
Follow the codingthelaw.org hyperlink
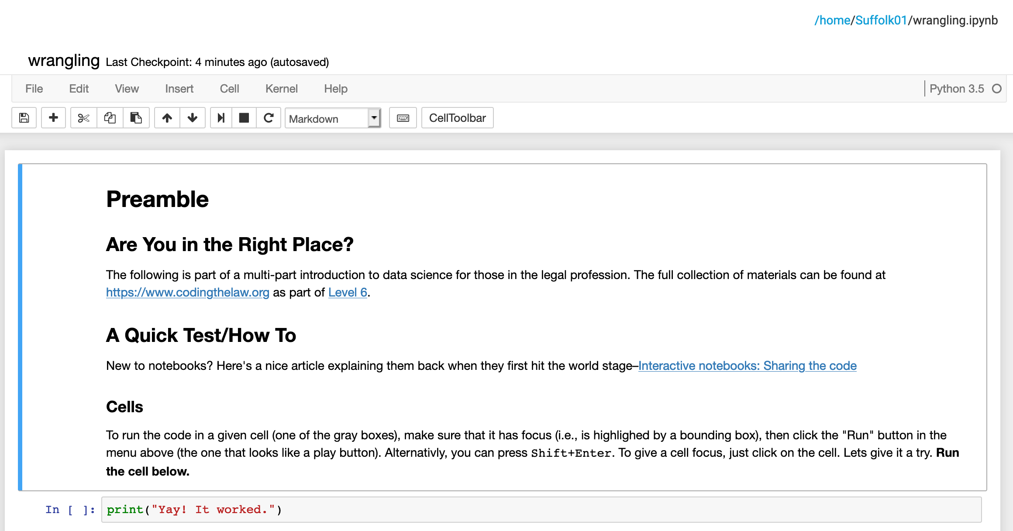click(188, 292)
